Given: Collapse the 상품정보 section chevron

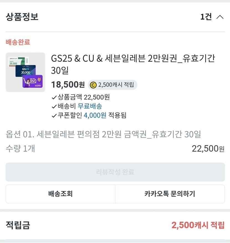Looking at the screenshot, I should (x=220, y=17).
